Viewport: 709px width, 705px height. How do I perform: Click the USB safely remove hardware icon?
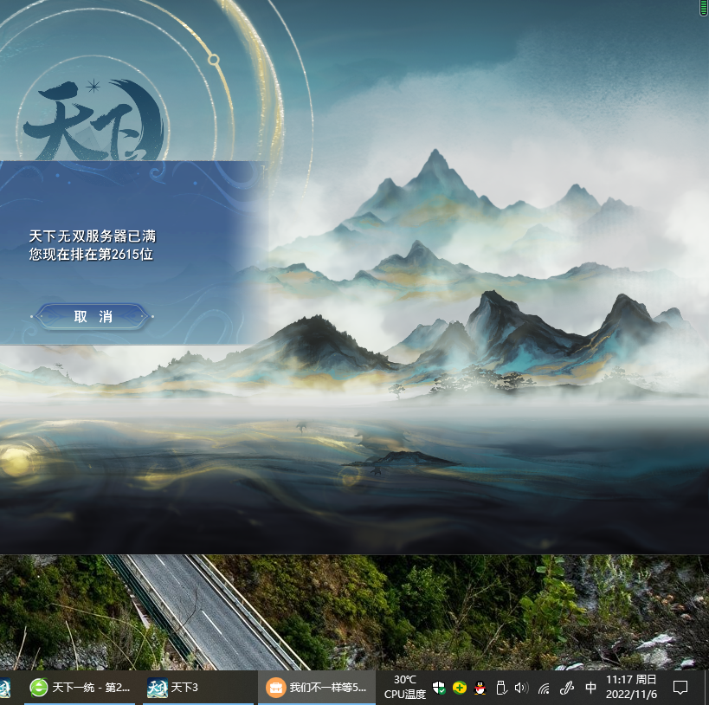pyautogui.click(x=501, y=688)
